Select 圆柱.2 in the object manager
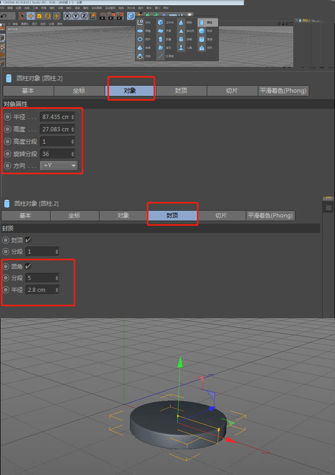This screenshot has height=475, width=335. (306, 20)
